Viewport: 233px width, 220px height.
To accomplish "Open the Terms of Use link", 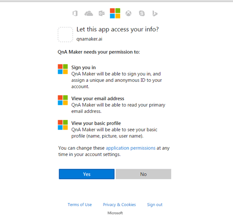I will point(80,205).
